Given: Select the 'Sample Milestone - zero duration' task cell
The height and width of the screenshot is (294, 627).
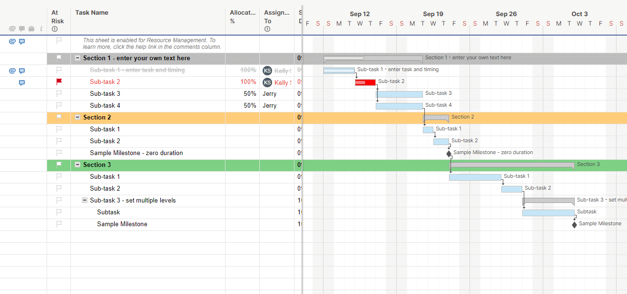Looking at the screenshot, I should click(x=137, y=153).
